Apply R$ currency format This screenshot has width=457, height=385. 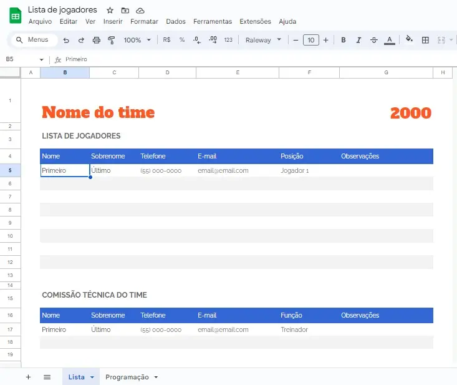click(166, 40)
